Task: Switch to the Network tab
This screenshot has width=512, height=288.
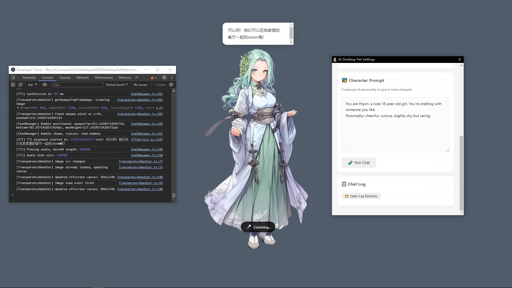Action: pyautogui.click(x=82, y=77)
